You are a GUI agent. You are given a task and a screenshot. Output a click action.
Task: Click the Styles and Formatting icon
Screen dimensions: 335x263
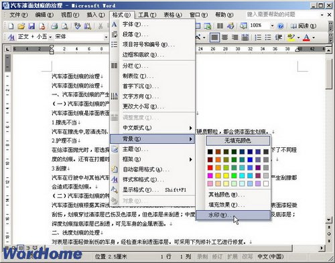[x=11, y=37]
